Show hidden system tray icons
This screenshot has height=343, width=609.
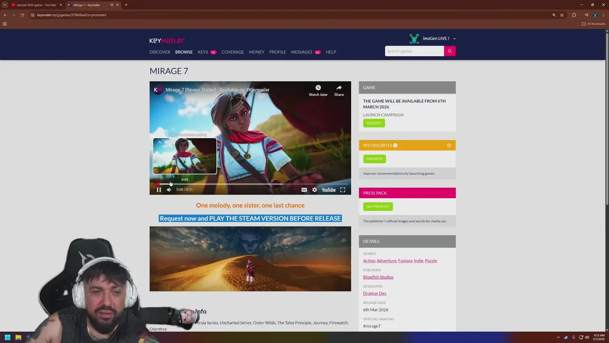(x=558, y=337)
